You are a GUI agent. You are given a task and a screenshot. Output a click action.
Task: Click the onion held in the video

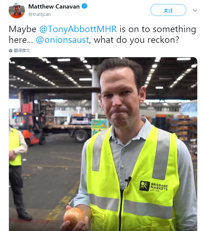coord(74,218)
